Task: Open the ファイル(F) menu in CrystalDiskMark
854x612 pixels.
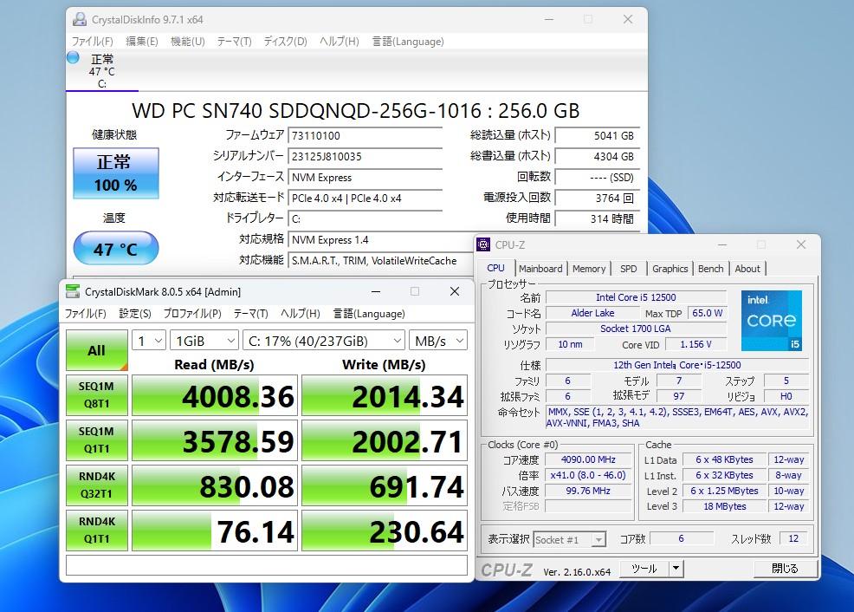Action: 86,313
